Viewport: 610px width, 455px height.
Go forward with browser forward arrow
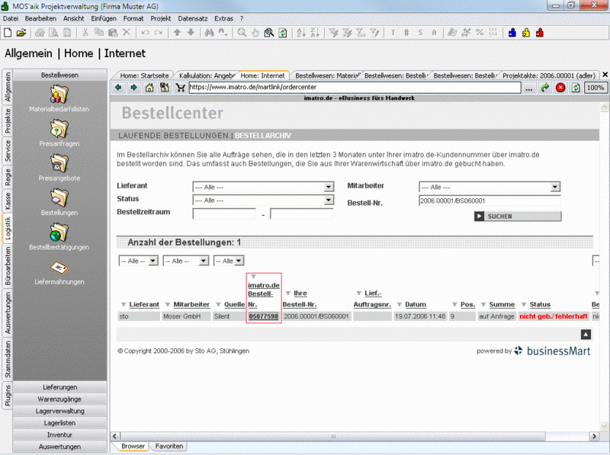[x=134, y=88]
